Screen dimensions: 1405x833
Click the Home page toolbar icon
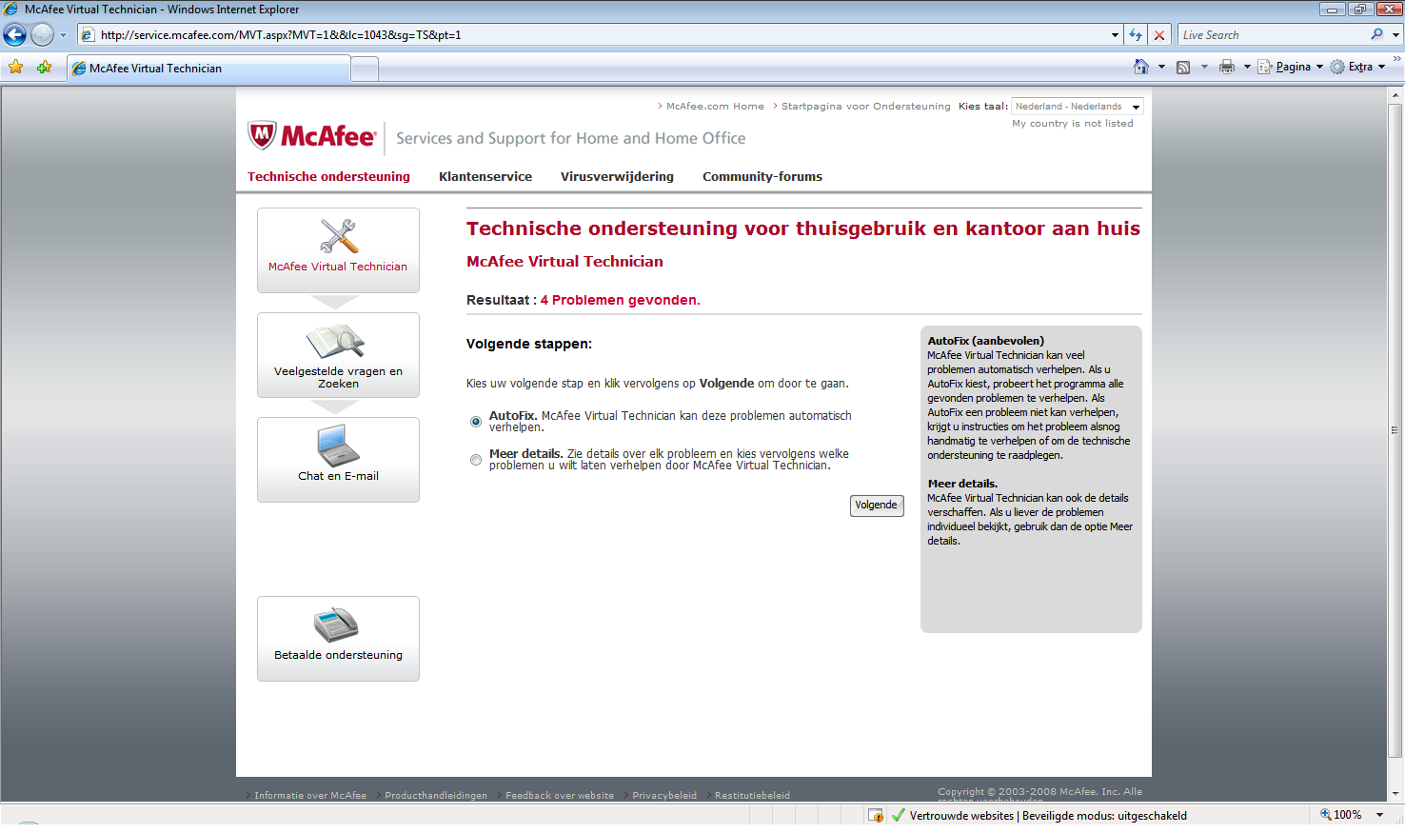[x=1141, y=67]
